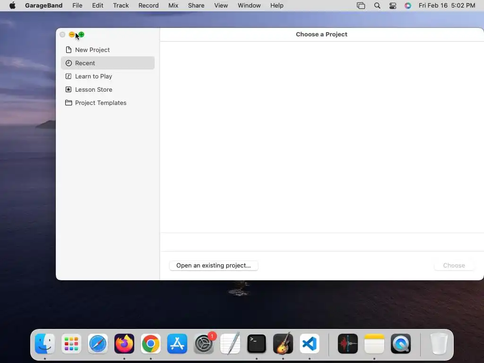Click the date and time display
Screen dimensions: 484x363
tap(447, 6)
